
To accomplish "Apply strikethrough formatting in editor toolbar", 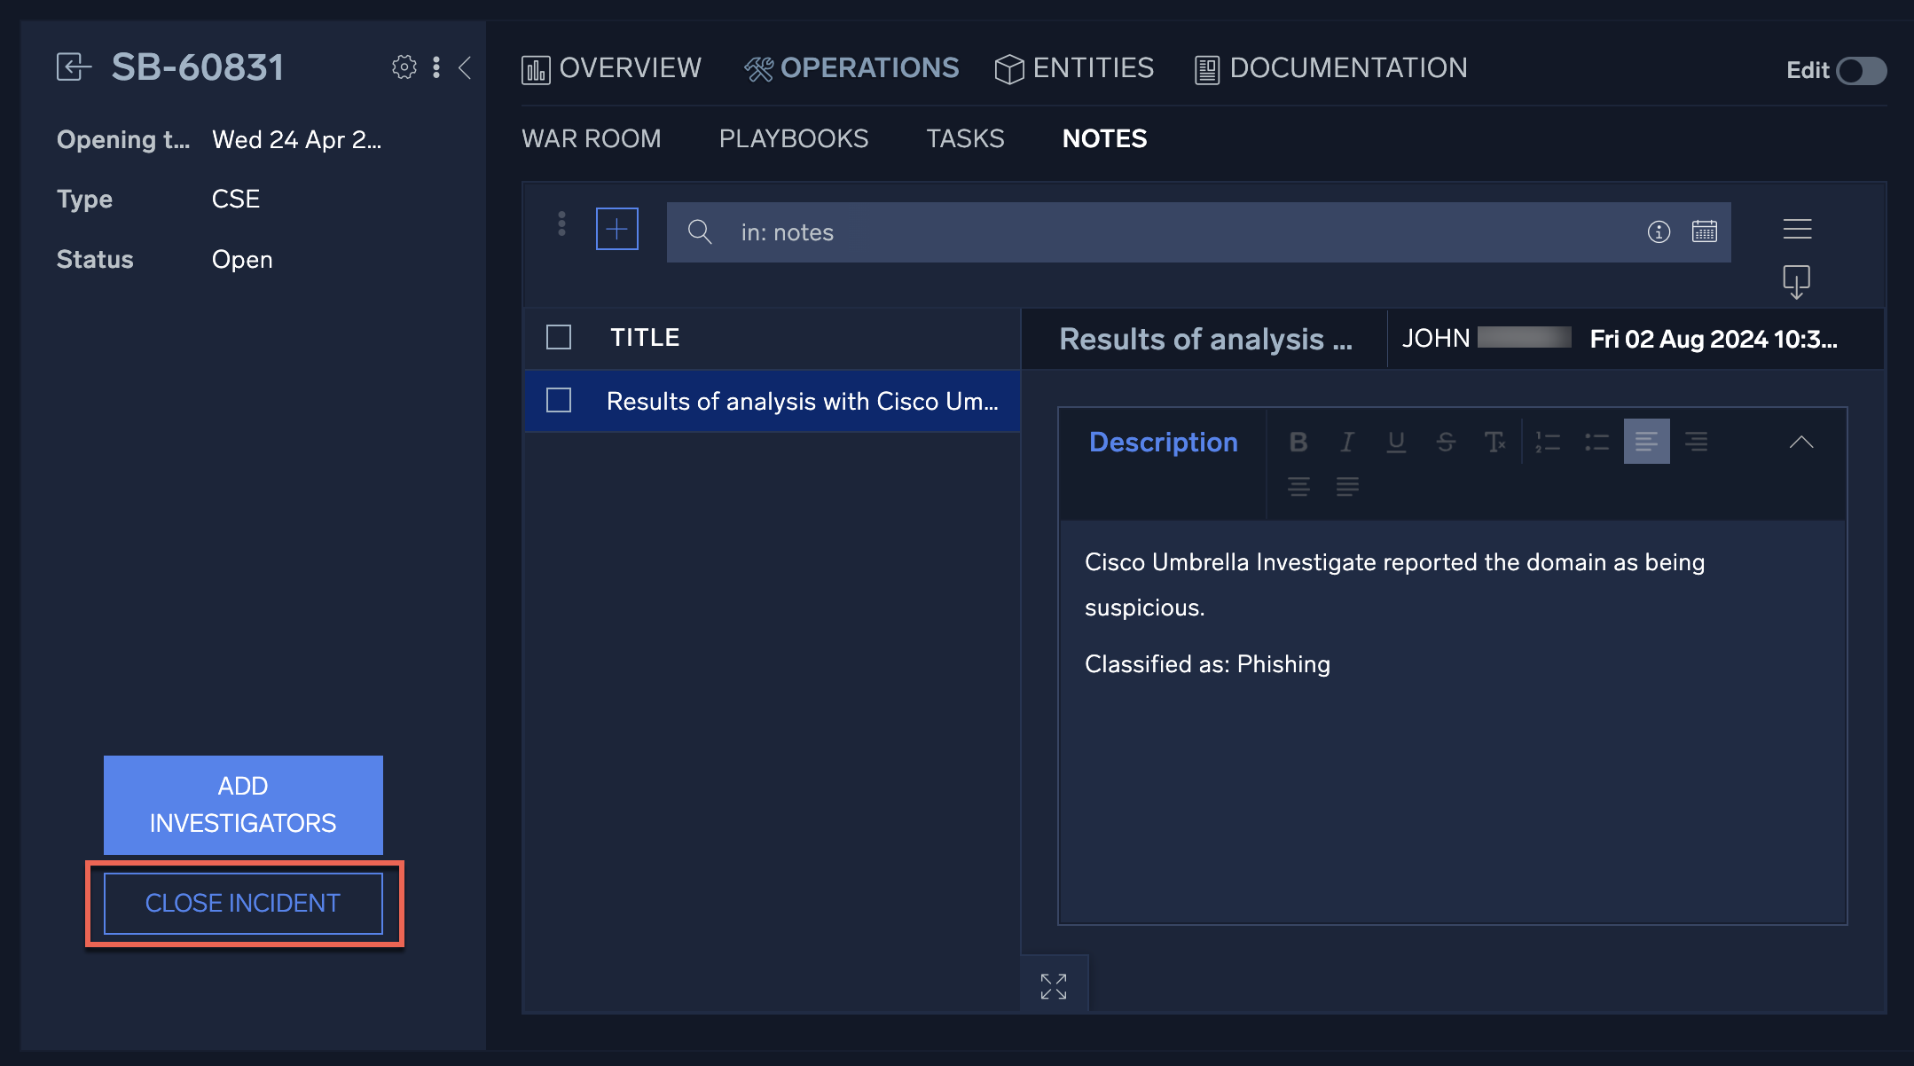I will click(x=1446, y=442).
